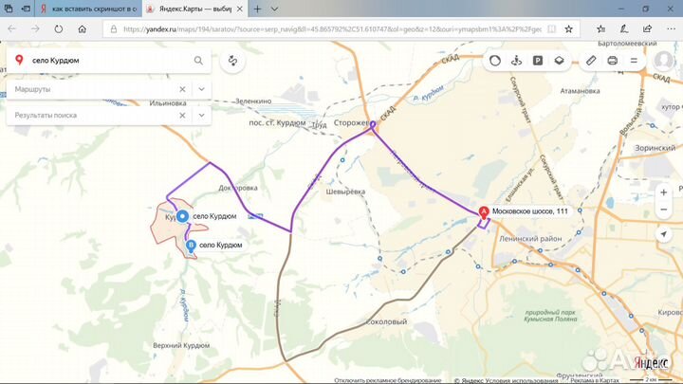The image size is (683, 384).
Task: Zoom in on the map with plus button
Action: pos(661,192)
